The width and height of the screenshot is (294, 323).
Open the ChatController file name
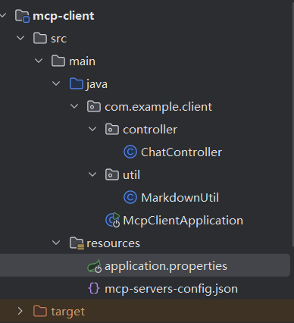click(181, 152)
